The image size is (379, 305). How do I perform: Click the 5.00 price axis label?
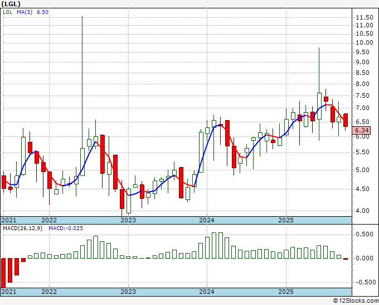pyautogui.click(x=362, y=170)
